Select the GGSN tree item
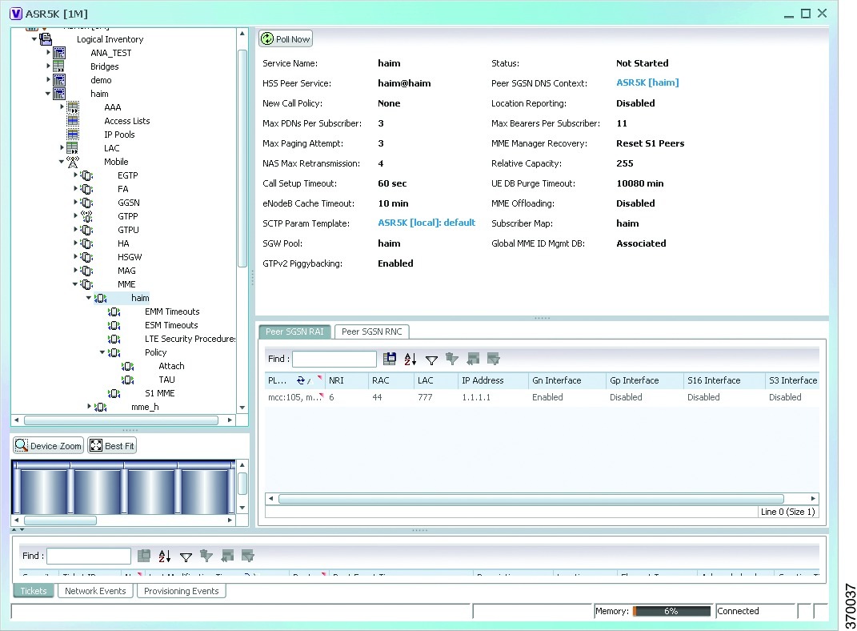 pos(129,203)
